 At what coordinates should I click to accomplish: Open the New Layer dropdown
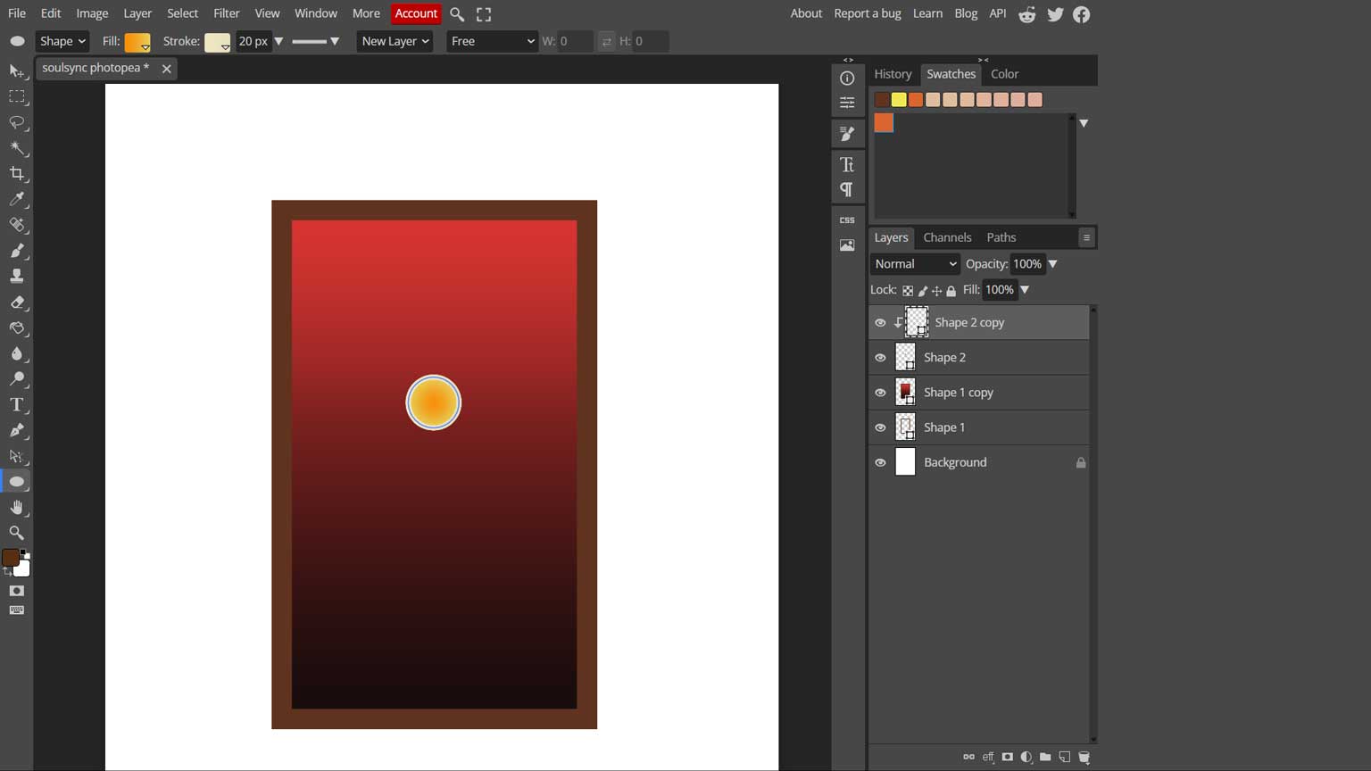point(395,41)
